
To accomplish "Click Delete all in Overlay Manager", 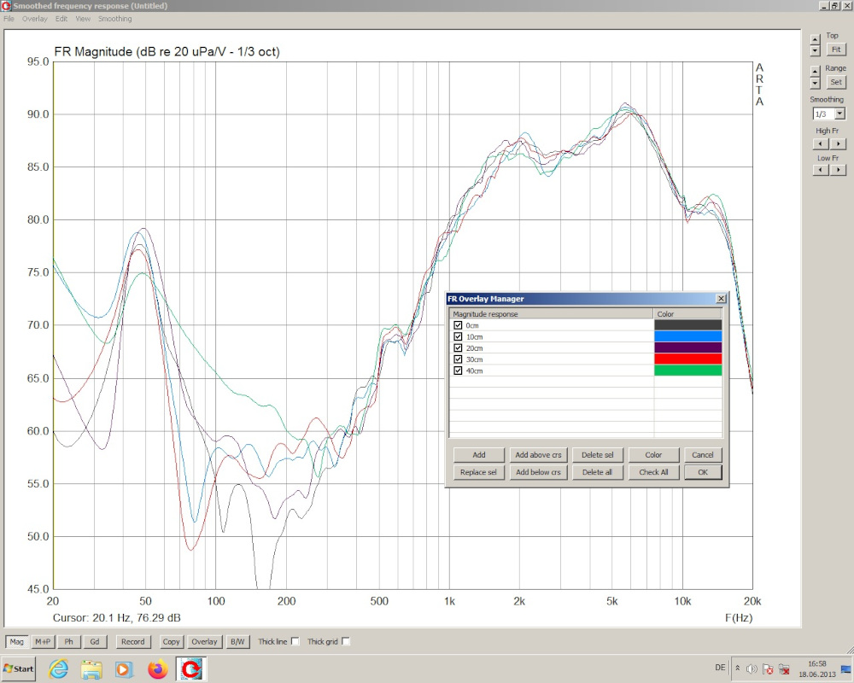I will (x=597, y=472).
